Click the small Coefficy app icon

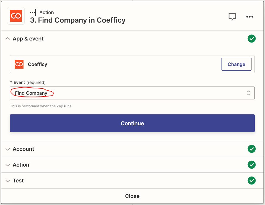pyautogui.click(x=19, y=64)
